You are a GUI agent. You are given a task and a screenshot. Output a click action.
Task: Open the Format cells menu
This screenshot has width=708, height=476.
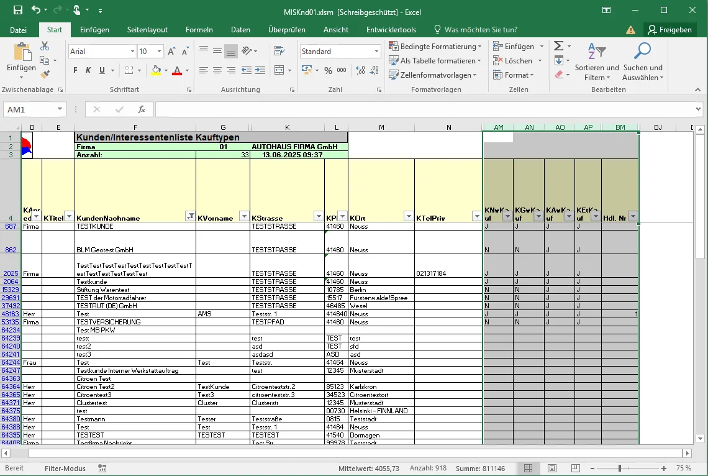click(x=514, y=75)
